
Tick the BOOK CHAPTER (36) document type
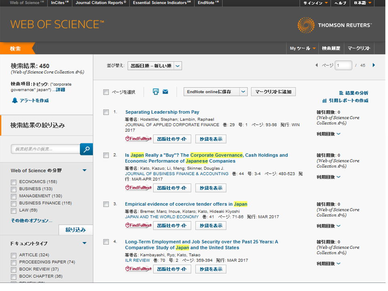point(14,276)
